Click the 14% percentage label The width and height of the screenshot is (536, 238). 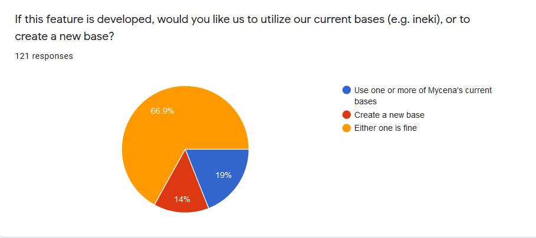182,200
